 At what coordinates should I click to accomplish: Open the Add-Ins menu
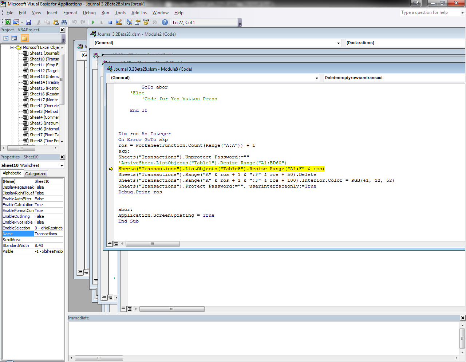tap(139, 13)
